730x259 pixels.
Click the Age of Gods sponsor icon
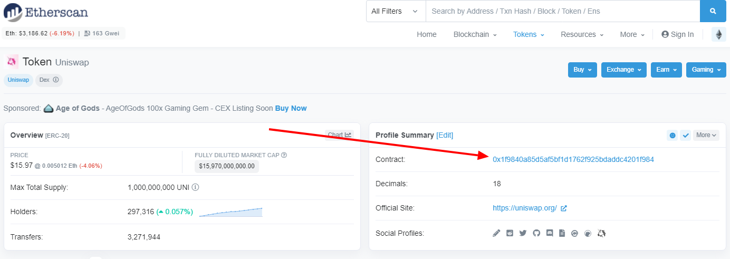click(49, 108)
